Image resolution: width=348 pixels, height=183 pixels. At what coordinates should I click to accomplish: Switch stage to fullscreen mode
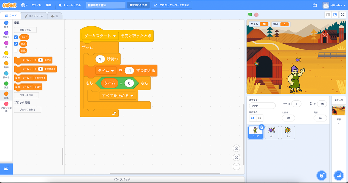(342, 15)
